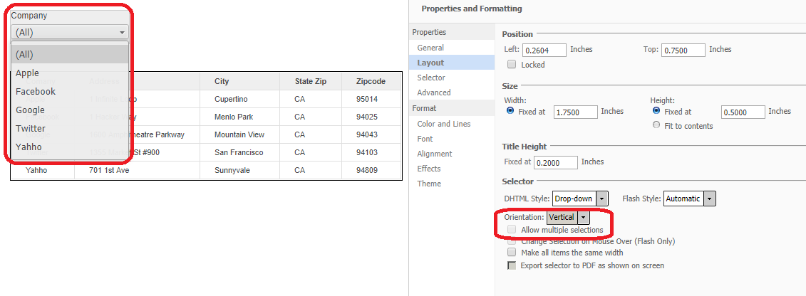Click the 94043 zipcode cell
This screenshot has height=296, width=806.
point(371,135)
